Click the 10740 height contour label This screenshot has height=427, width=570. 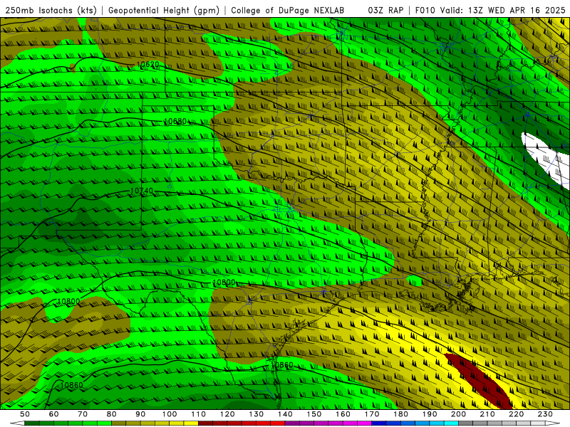(141, 191)
